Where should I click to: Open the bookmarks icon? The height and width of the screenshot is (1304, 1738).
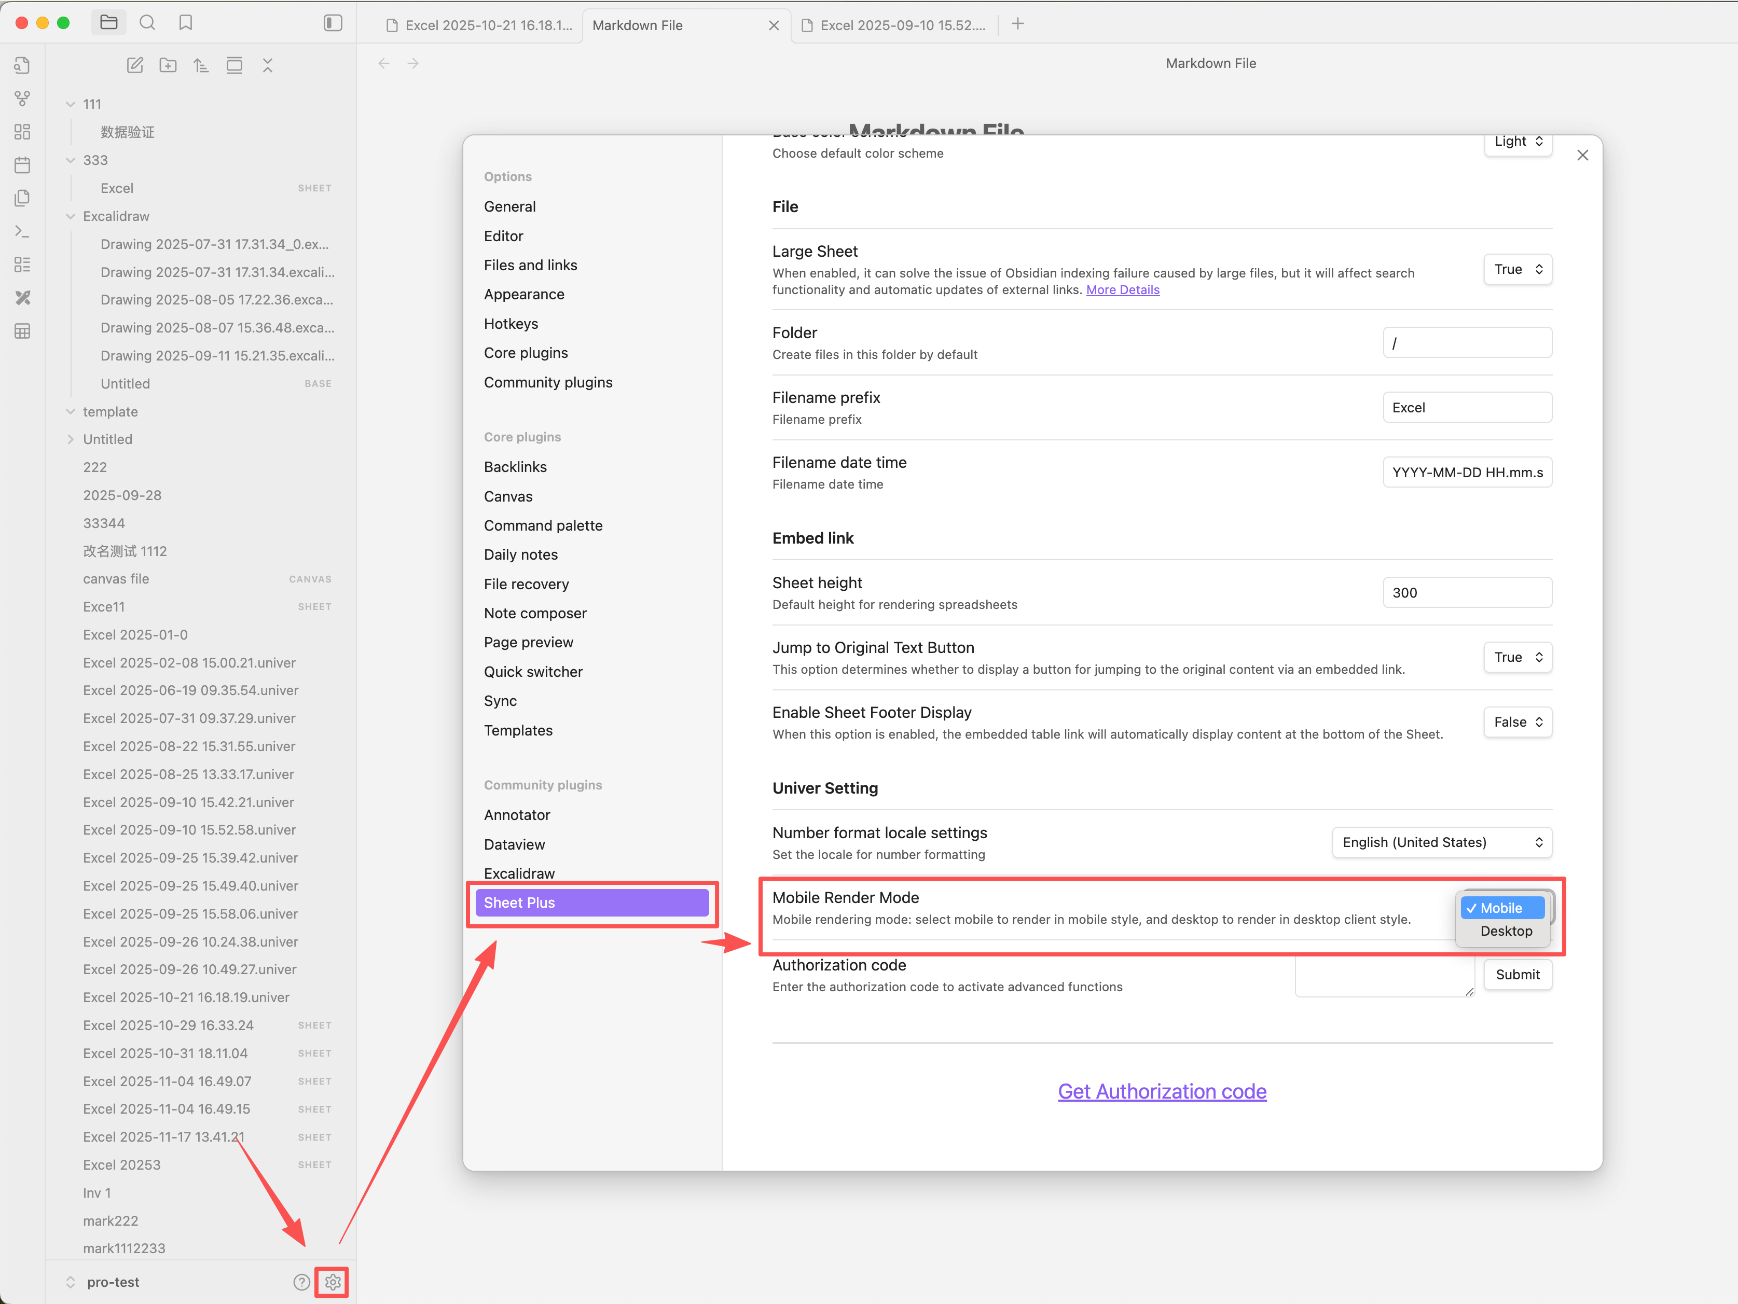coord(185,23)
